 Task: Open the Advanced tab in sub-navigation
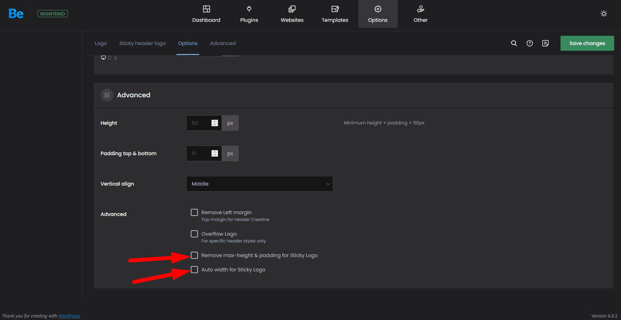pos(223,43)
